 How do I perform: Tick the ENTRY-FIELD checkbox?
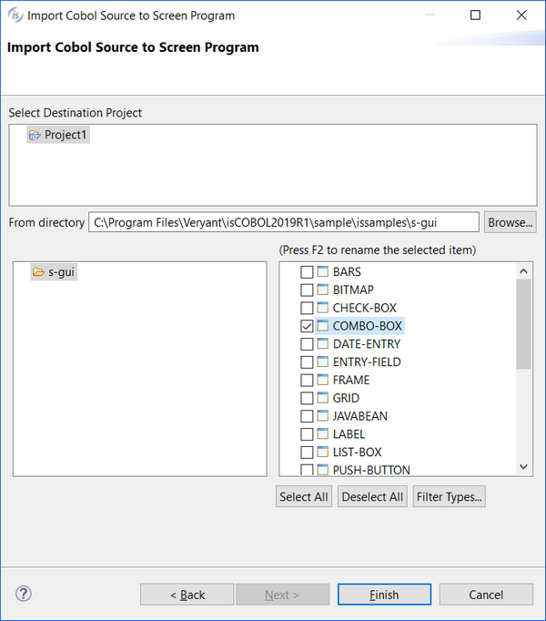307,362
